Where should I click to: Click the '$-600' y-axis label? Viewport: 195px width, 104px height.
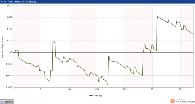(9, 87)
